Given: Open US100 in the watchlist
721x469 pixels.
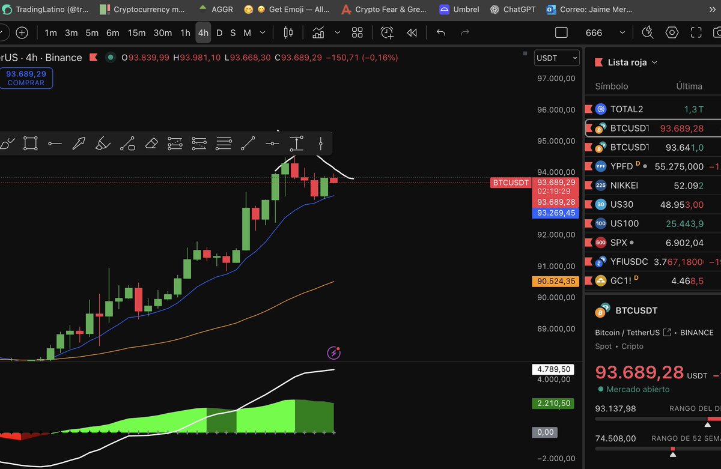Looking at the screenshot, I should pos(653,223).
